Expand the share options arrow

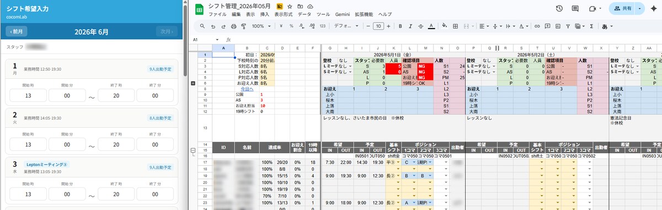click(x=639, y=9)
